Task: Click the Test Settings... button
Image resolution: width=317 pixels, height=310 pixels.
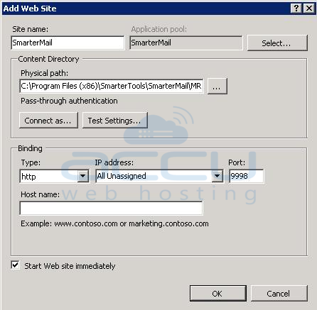Action: pyautogui.click(x=115, y=121)
